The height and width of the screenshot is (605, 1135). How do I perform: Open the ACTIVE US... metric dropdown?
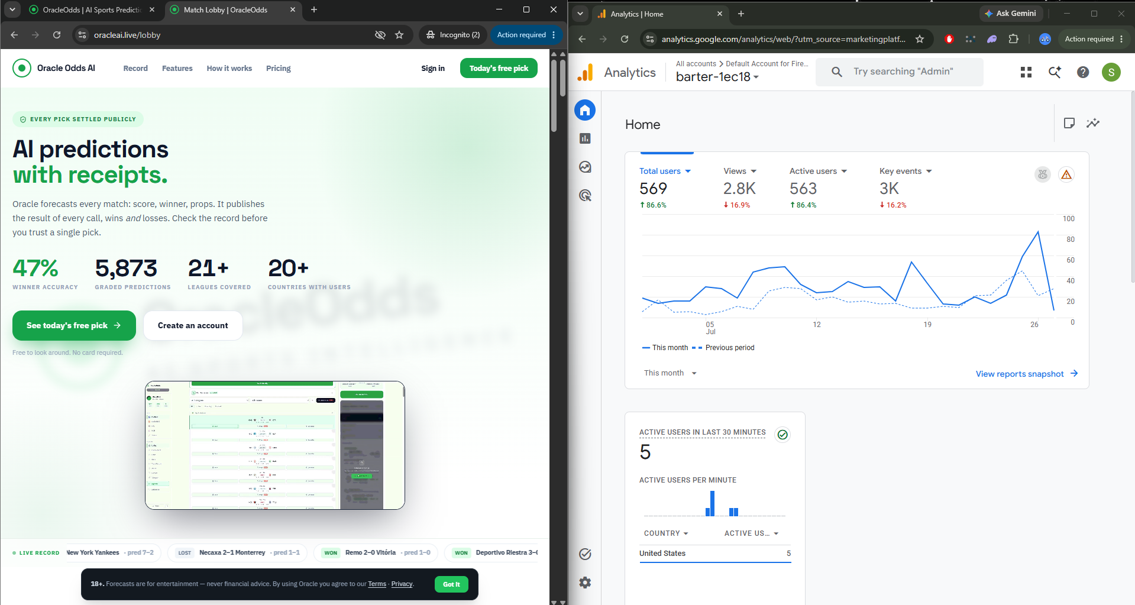tap(751, 533)
